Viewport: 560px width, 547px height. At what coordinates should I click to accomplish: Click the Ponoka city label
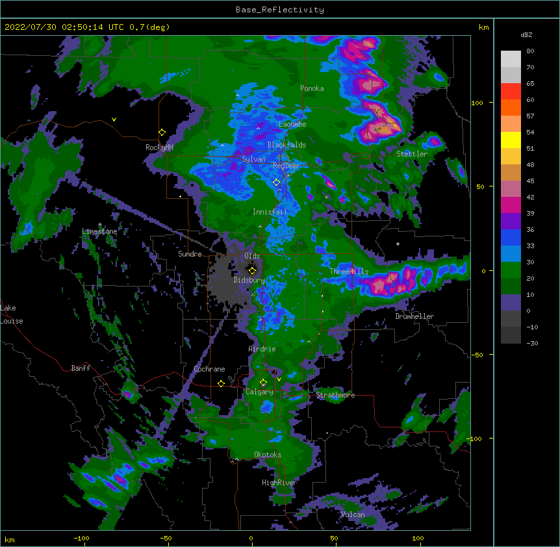point(312,88)
